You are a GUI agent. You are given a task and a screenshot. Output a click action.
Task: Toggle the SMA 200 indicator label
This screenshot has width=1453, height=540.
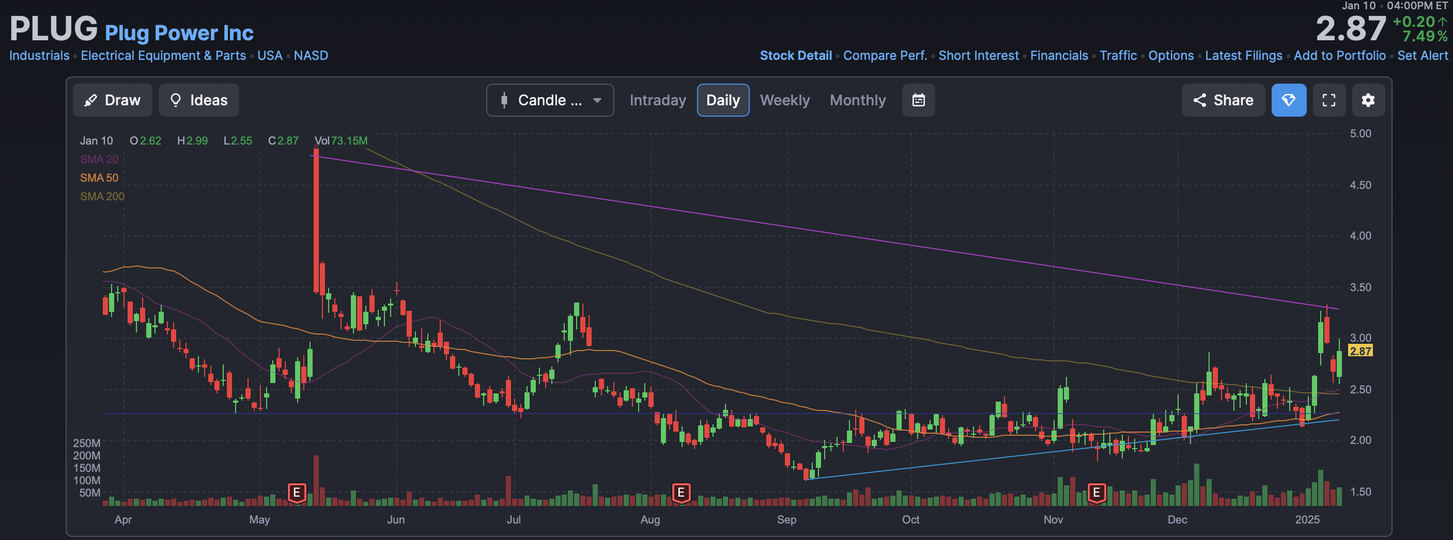[x=102, y=197]
